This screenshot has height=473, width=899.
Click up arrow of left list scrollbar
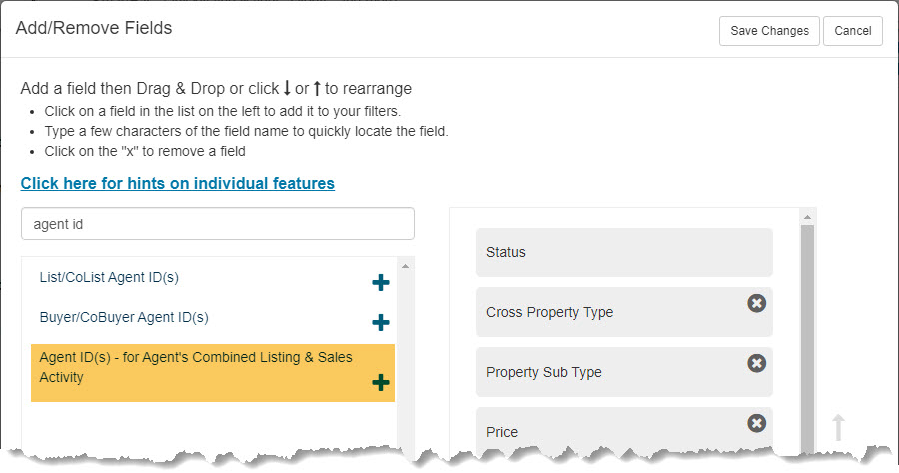coord(405,266)
